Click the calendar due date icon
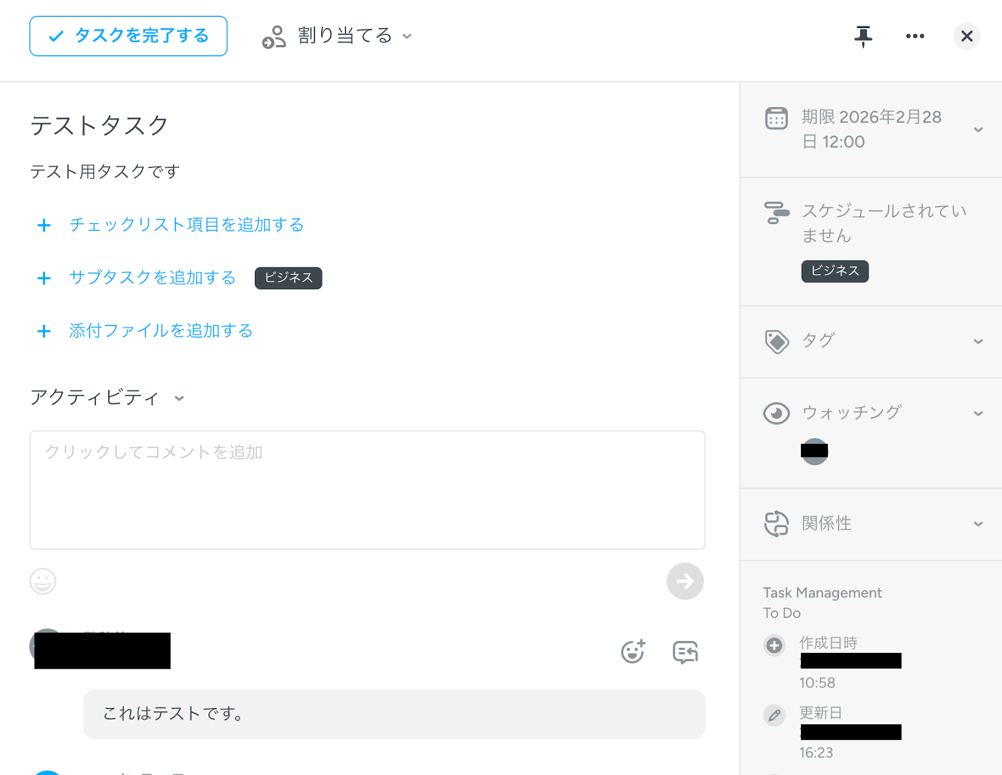The width and height of the screenshot is (1002, 775). pos(776,118)
